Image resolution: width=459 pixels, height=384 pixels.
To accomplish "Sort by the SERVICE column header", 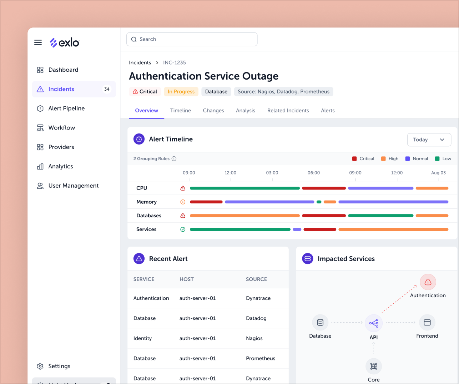I will coord(144,279).
